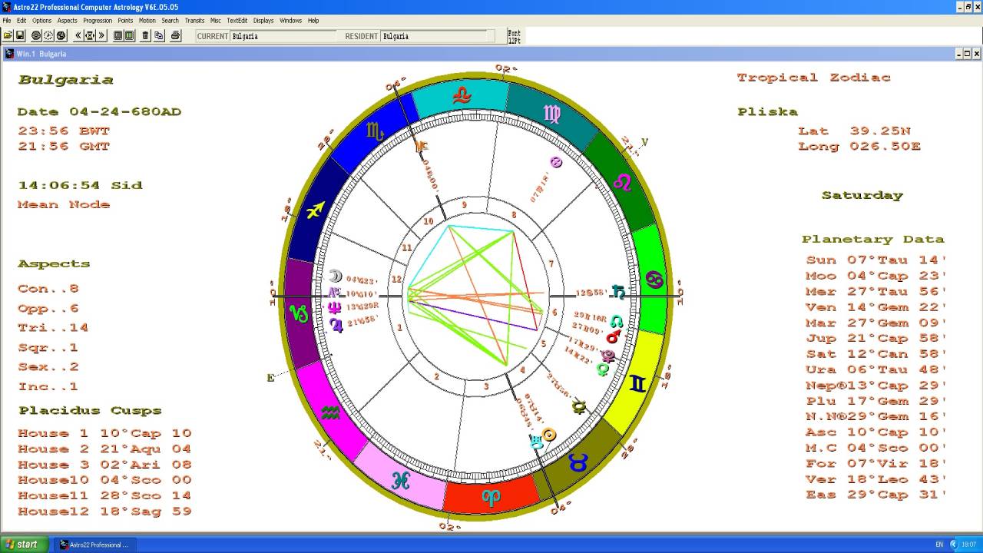The width and height of the screenshot is (983, 553).
Task: Click the open file folder icon
Action: click(x=8, y=35)
